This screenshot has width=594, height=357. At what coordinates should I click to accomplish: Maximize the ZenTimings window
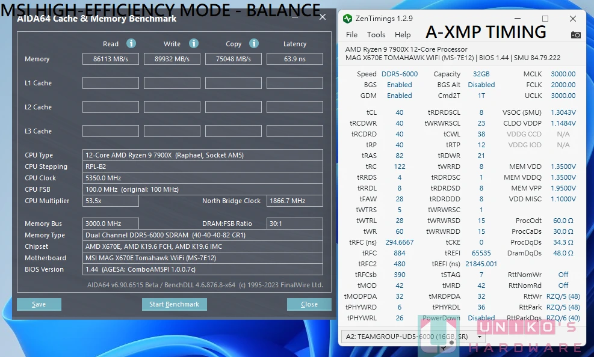[x=545, y=19]
